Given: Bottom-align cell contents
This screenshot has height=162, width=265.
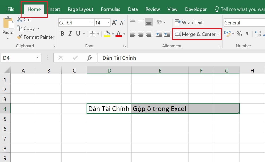Looking at the screenshot, I should point(148,22).
